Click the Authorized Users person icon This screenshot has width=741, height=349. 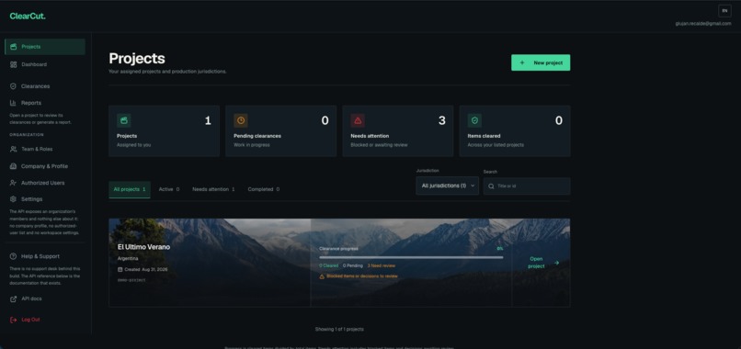[x=13, y=183]
